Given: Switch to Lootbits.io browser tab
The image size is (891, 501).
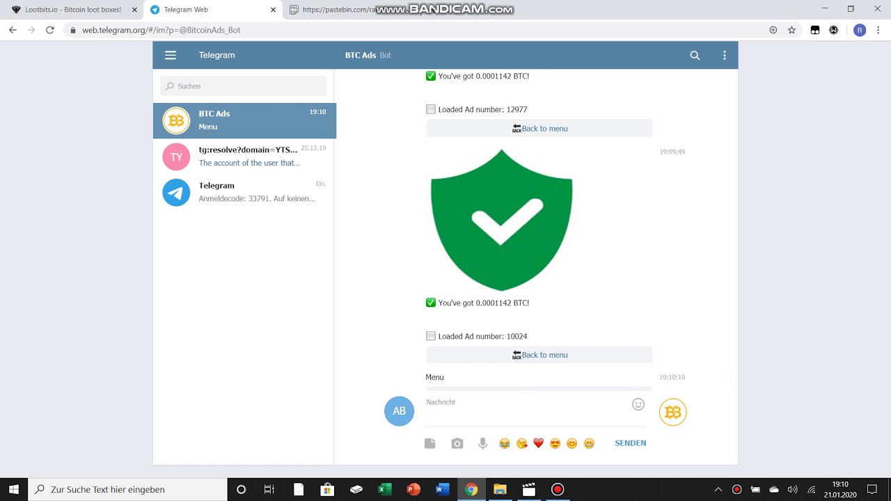Looking at the screenshot, I should tap(72, 10).
